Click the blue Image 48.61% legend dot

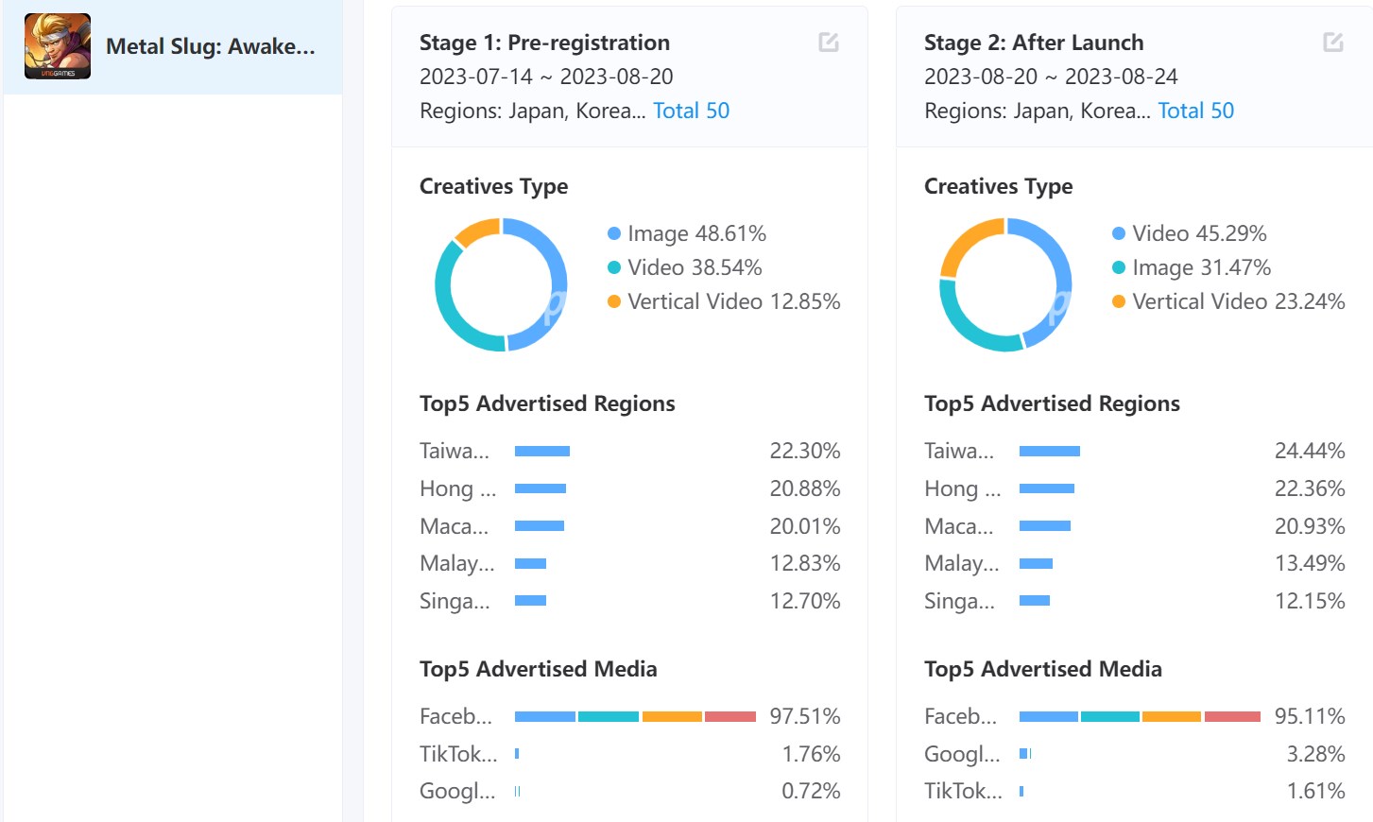[x=614, y=233]
